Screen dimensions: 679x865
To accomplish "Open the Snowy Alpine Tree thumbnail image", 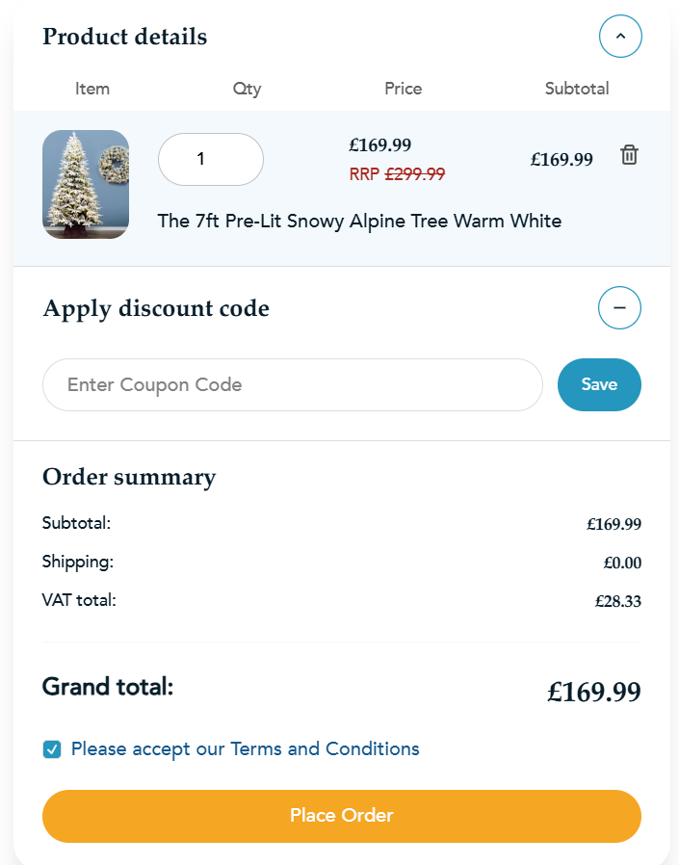I will (86, 184).
